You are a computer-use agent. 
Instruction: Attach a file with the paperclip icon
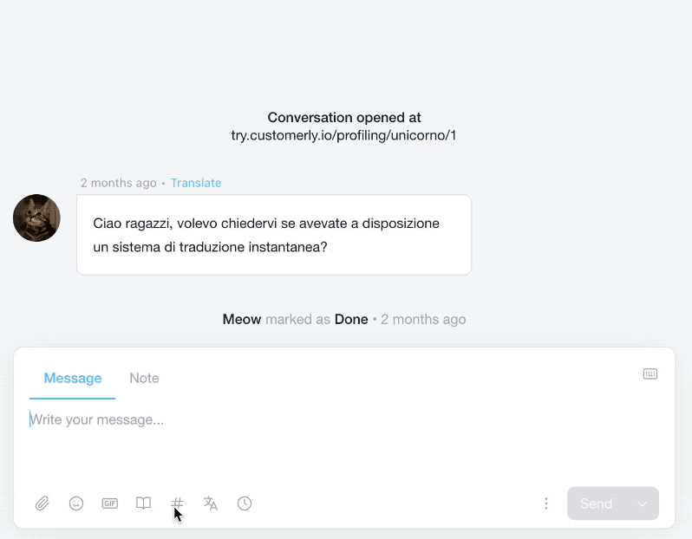pos(42,503)
